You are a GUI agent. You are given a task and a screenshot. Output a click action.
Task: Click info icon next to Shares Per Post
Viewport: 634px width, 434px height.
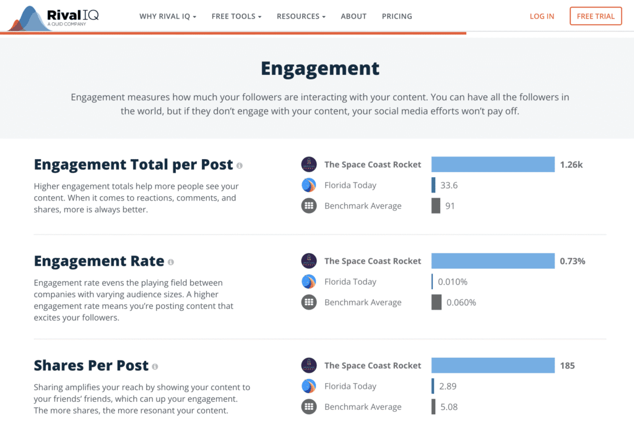(x=155, y=367)
